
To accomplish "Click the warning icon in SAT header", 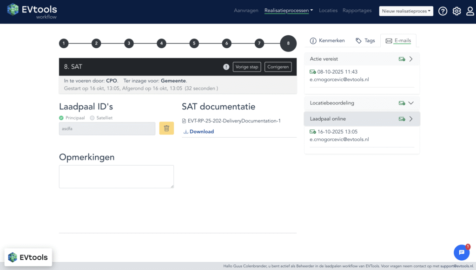I will (226, 67).
